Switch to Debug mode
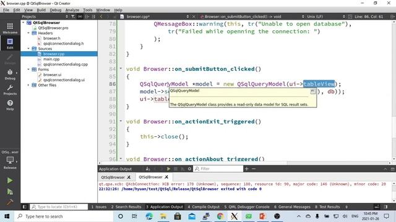 (x=10, y=74)
